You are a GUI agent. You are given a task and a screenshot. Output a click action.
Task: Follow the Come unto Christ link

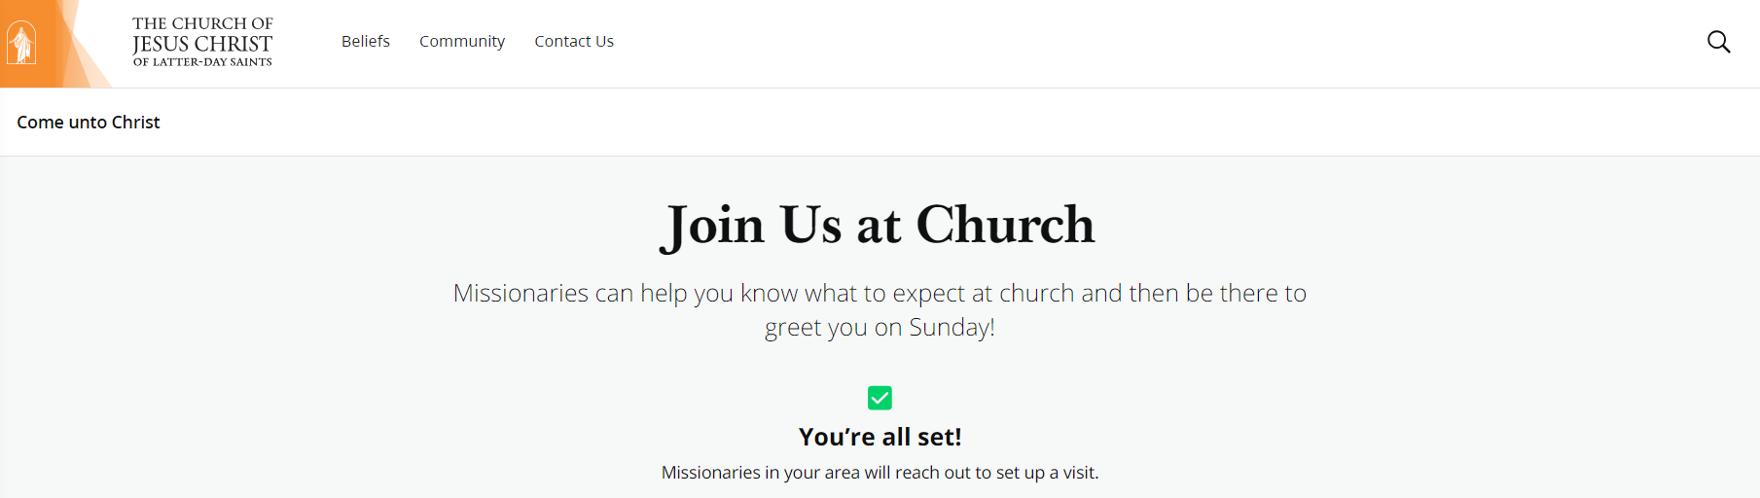coord(89,123)
